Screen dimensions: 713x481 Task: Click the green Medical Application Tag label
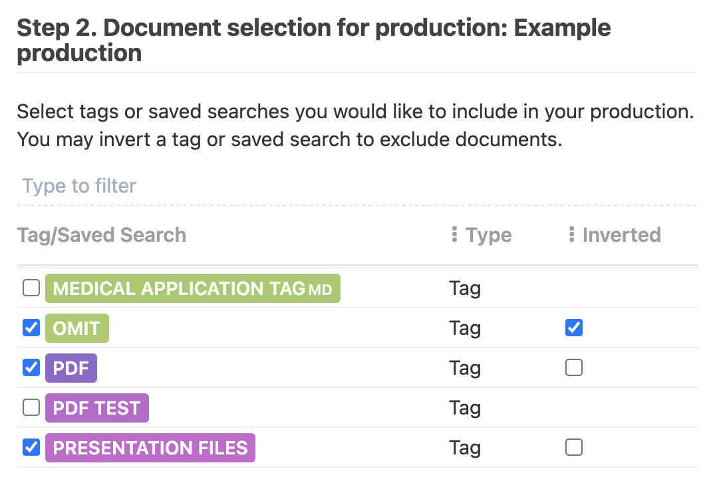point(178,288)
